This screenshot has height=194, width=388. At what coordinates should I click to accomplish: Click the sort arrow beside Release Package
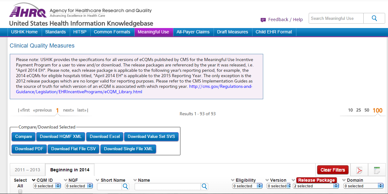coord(294,180)
